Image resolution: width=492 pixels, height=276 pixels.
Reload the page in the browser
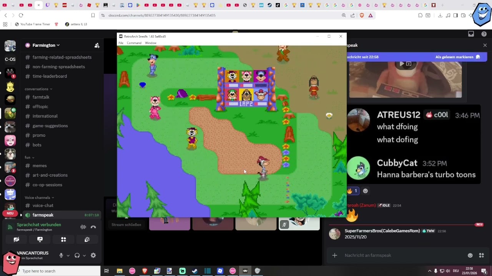pyautogui.click(x=21, y=15)
